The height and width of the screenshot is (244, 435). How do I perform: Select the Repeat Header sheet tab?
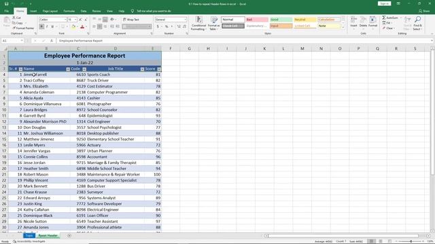48,236
